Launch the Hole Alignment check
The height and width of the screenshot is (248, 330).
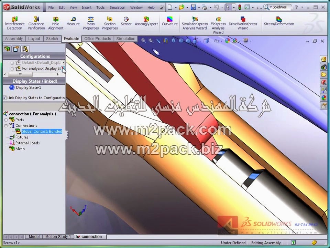[56, 23]
